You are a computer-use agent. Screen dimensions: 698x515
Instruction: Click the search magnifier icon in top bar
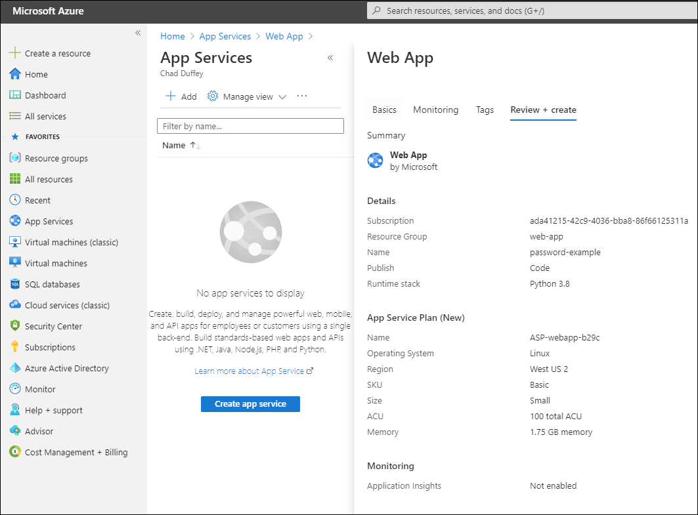376,10
